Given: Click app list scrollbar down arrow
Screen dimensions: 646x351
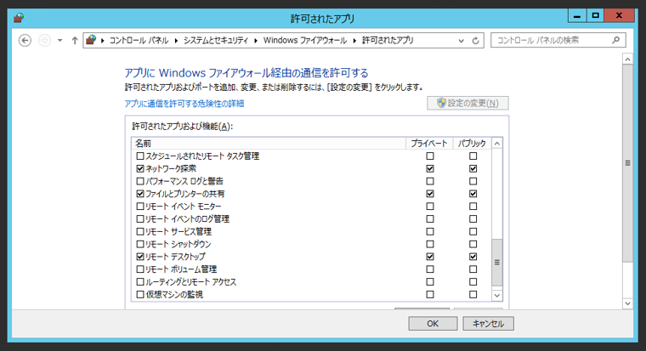Looking at the screenshot, I should pyautogui.click(x=497, y=296).
